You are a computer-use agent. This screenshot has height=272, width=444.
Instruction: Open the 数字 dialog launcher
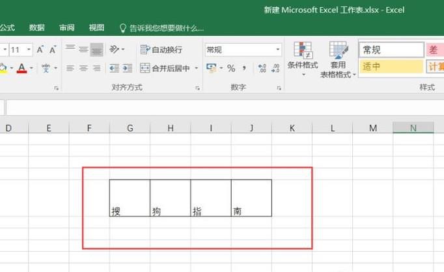click(279, 88)
